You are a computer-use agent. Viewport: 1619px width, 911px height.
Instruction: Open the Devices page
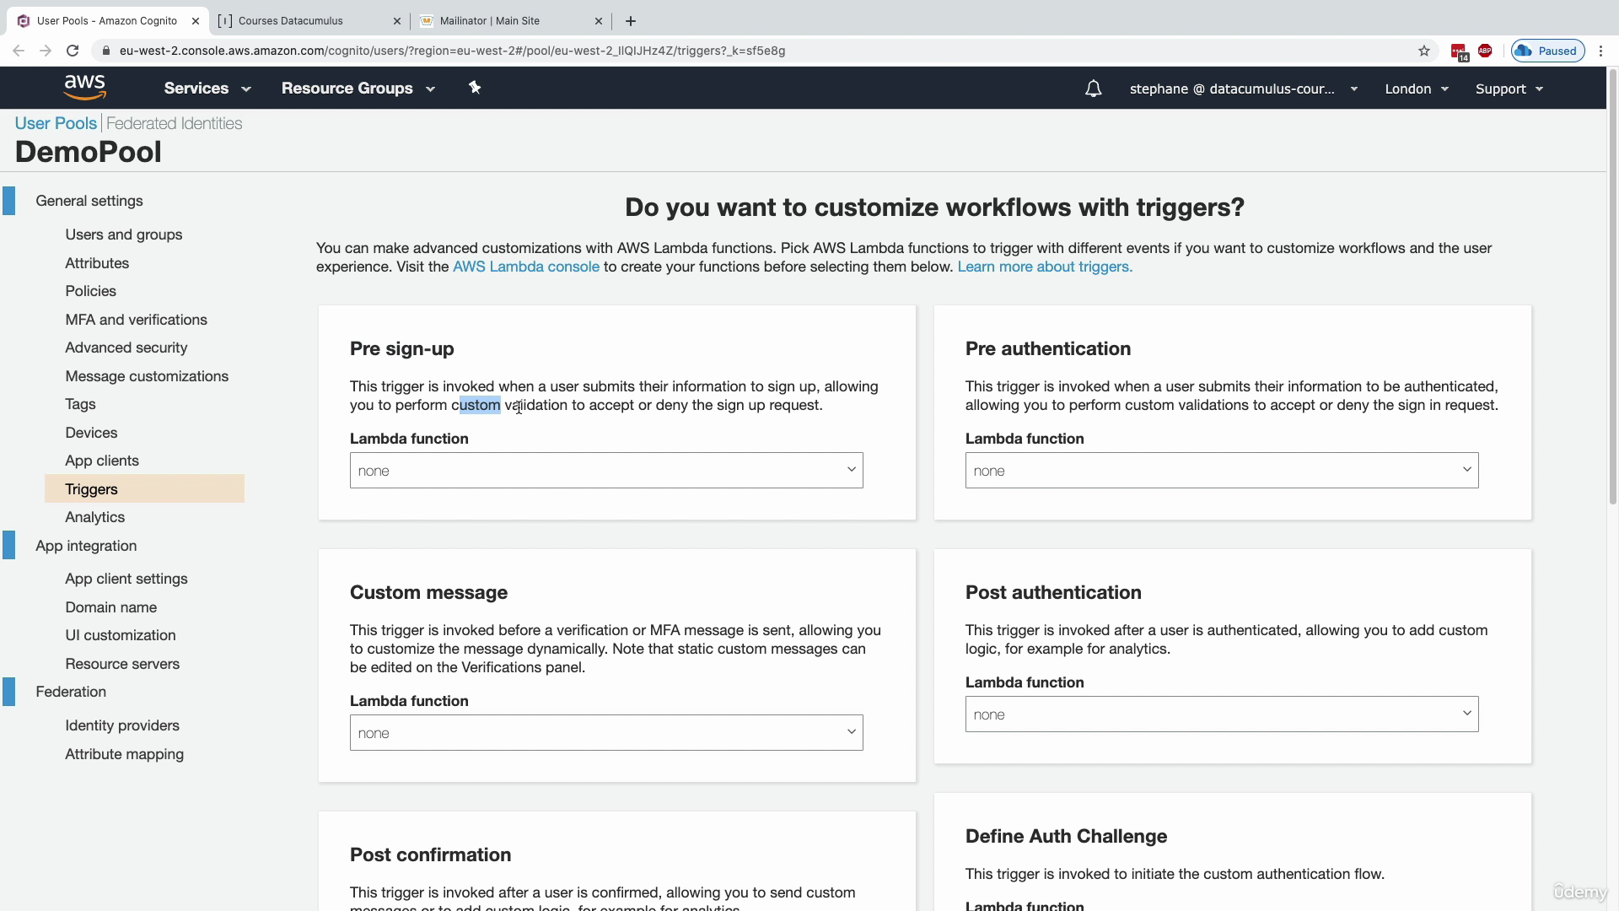click(x=91, y=433)
